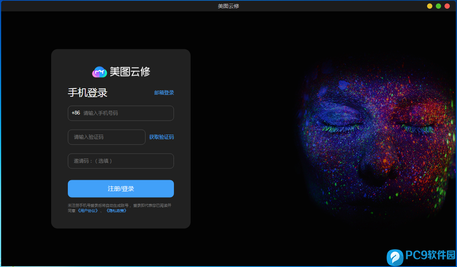Close the window with red button
This screenshot has height=267, width=457.
tap(447, 6)
